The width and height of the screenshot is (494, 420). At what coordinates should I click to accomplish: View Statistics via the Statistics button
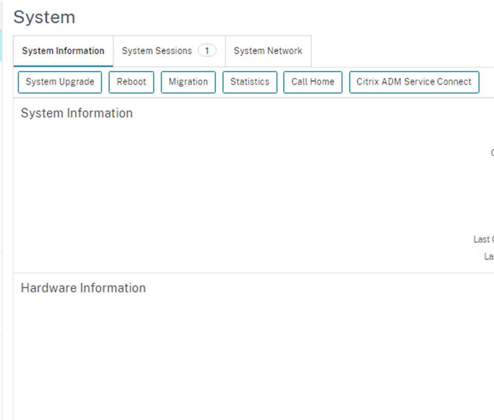pyautogui.click(x=249, y=82)
